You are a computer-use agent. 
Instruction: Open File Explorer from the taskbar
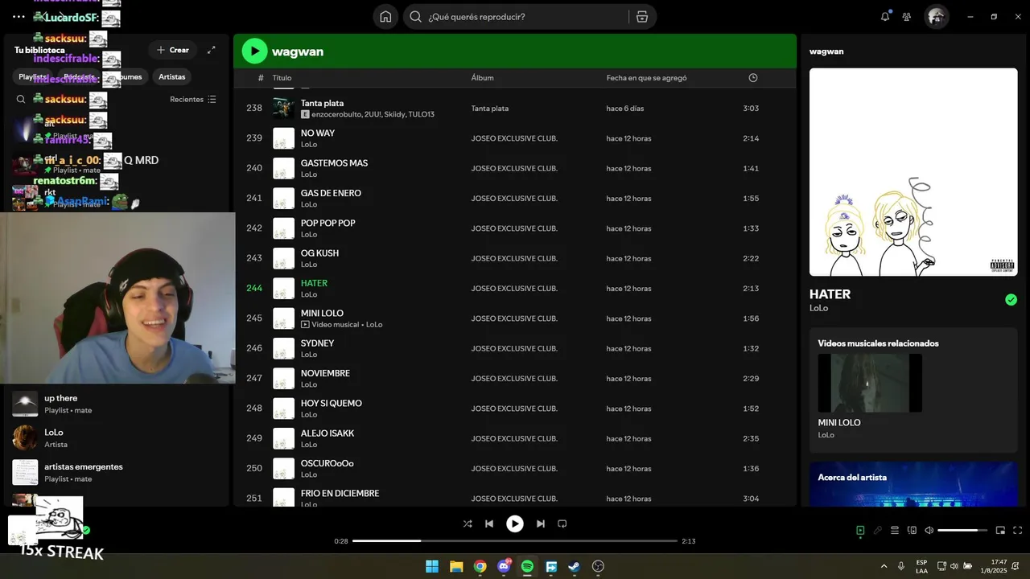[456, 566]
